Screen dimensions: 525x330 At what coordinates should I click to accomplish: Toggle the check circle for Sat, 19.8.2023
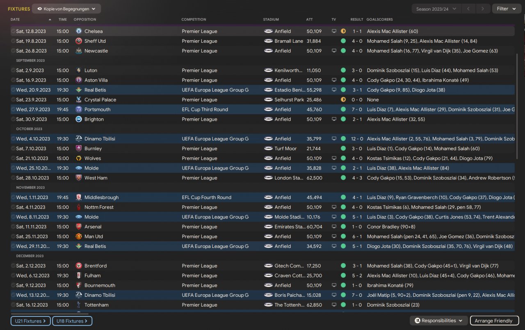pyautogui.click(x=14, y=41)
